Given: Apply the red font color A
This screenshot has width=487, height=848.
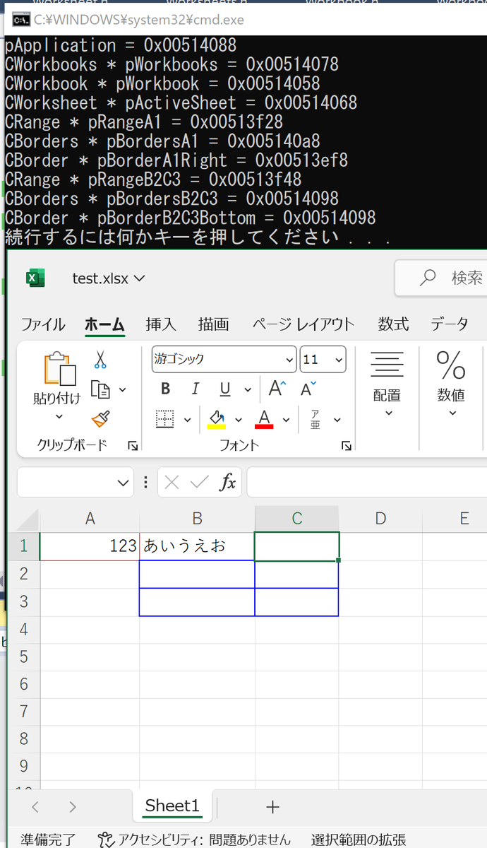Looking at the screenshot, I should (265, 419).
